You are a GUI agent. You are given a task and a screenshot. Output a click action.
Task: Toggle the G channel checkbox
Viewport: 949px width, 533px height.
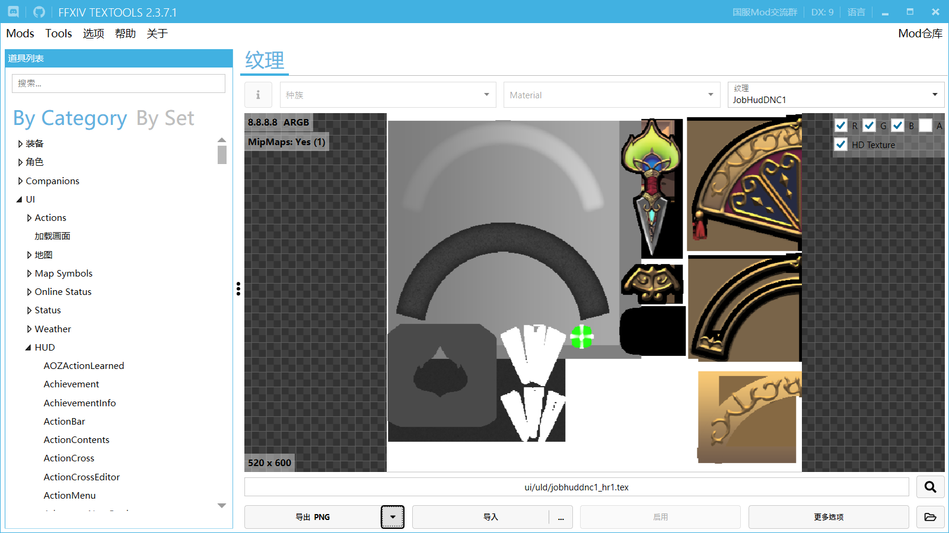coord(869,126)
